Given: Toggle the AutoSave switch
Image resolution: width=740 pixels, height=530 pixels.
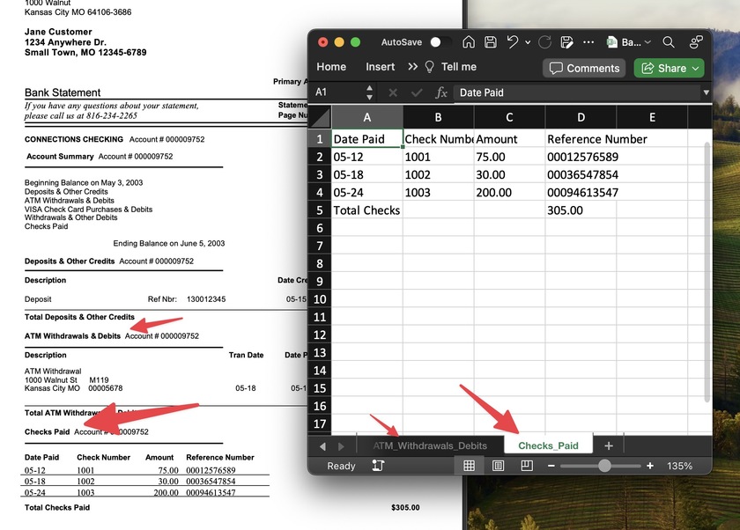Looking at the screenshot, I should pos(440,42).
